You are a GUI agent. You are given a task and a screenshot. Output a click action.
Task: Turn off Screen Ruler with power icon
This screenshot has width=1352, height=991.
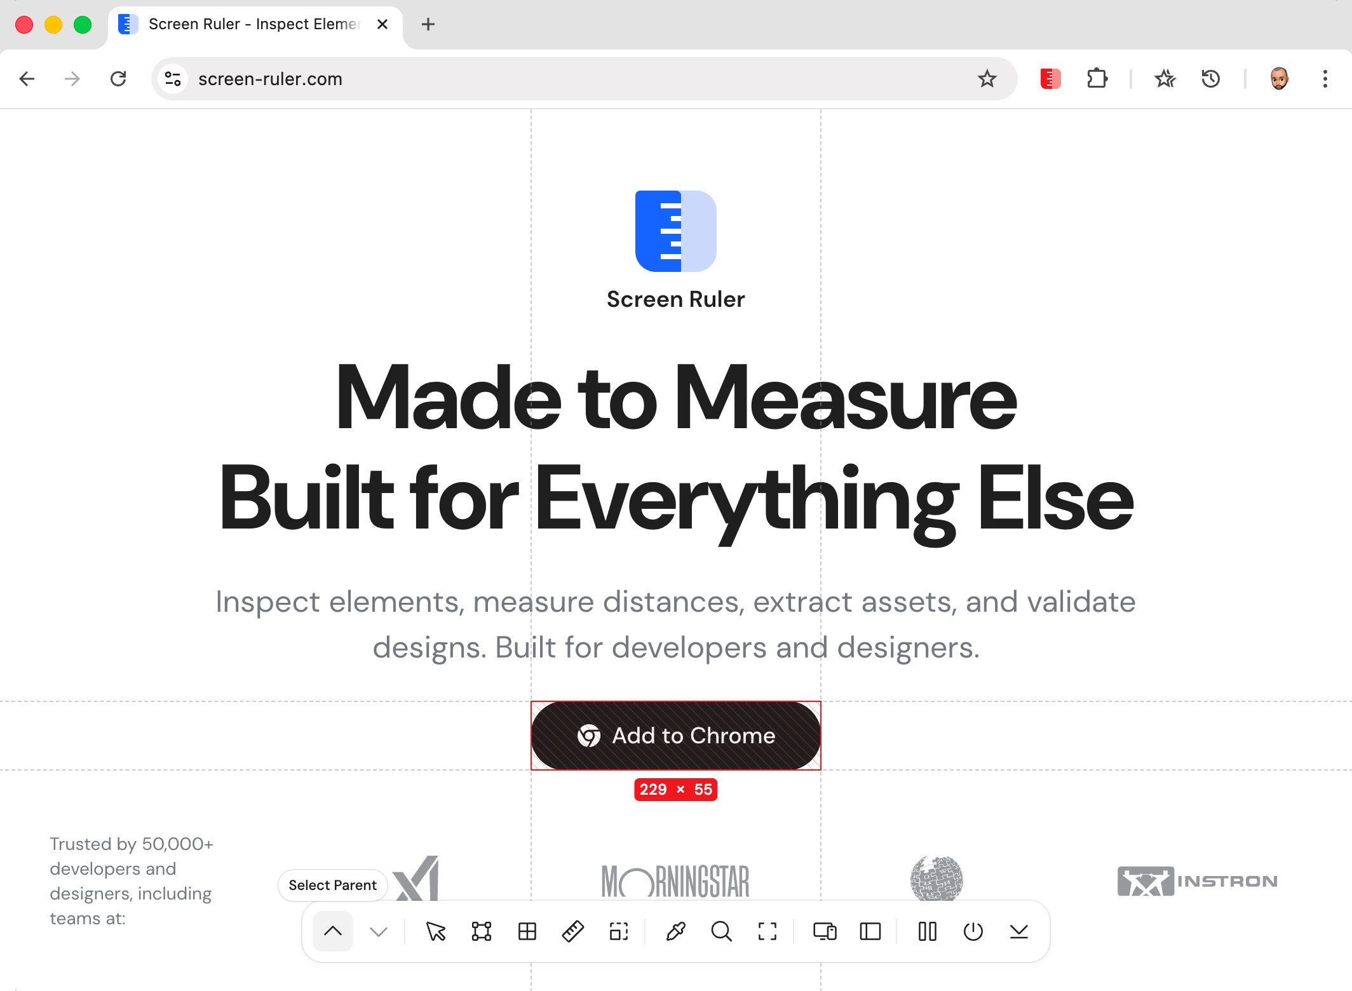click(973, 931)
